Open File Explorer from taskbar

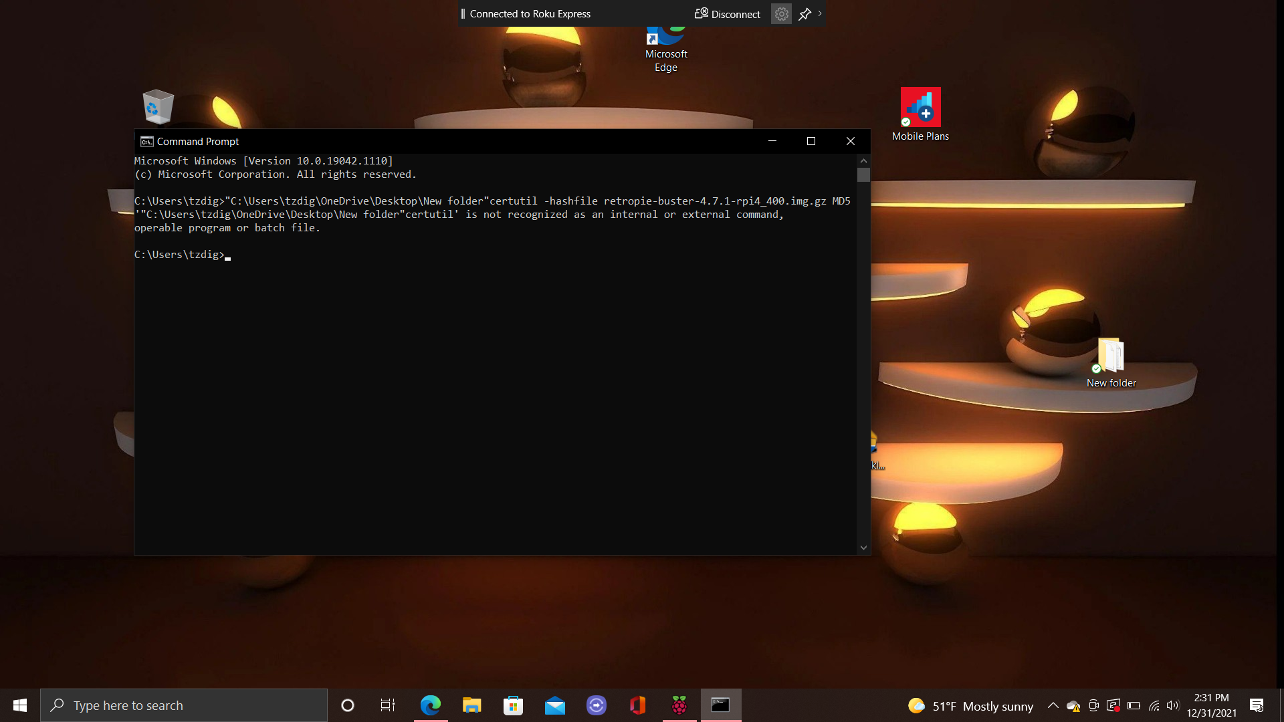(x=471, y=705)
